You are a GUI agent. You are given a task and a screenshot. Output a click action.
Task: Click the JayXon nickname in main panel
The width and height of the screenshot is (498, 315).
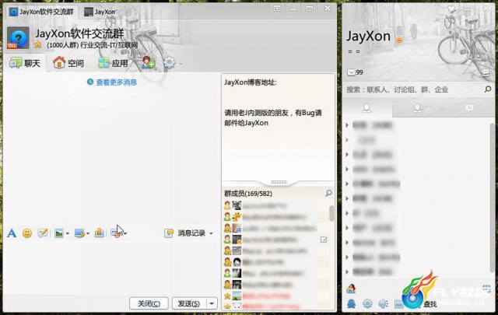(x=368, y=37)
